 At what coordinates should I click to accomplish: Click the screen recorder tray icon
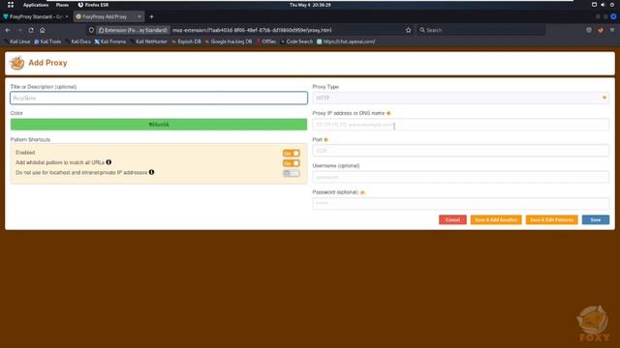(x=594, y=5)
